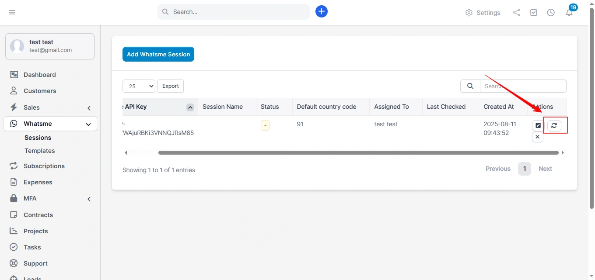Open Templates under Whatsme
Viewport: 595px width, 280px height.
pyautogui.click(x=40, y=151)
